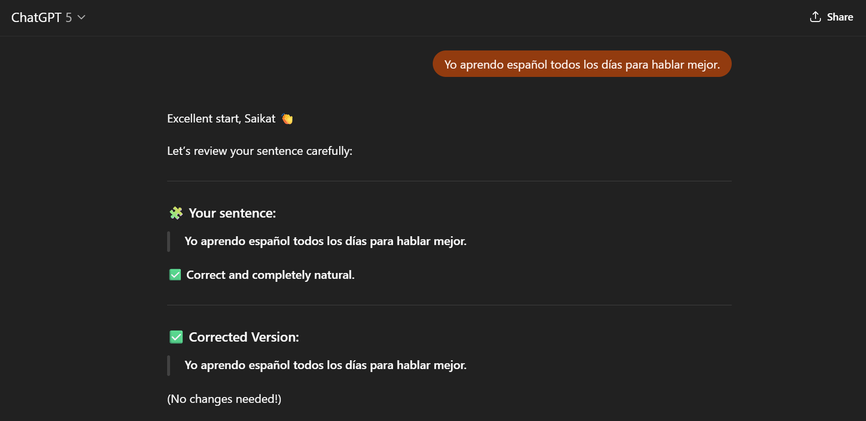Click the quote bar beside the corrected blockquote
Image resolution: width=866 pixels, height=421 pixels.
coord(168,365)
